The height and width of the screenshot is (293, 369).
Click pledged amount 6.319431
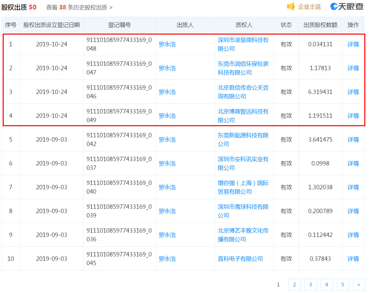pyautogui.click(x=320, y=92)
